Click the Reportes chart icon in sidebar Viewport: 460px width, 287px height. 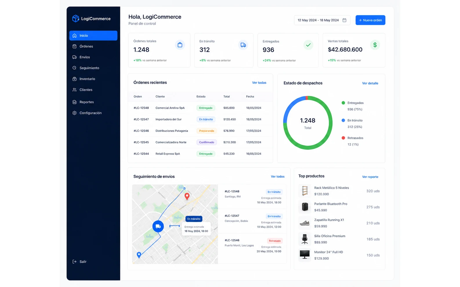pos(75,102)
